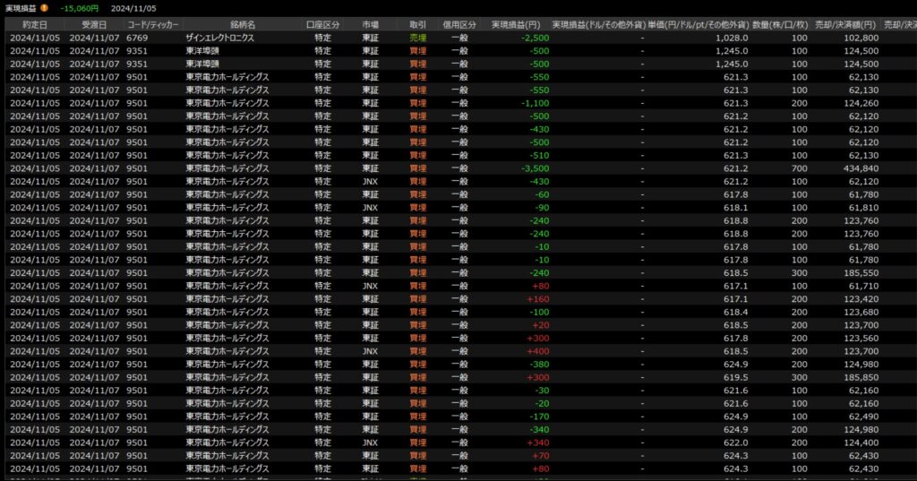Sort by the 取引 column header

417,24
